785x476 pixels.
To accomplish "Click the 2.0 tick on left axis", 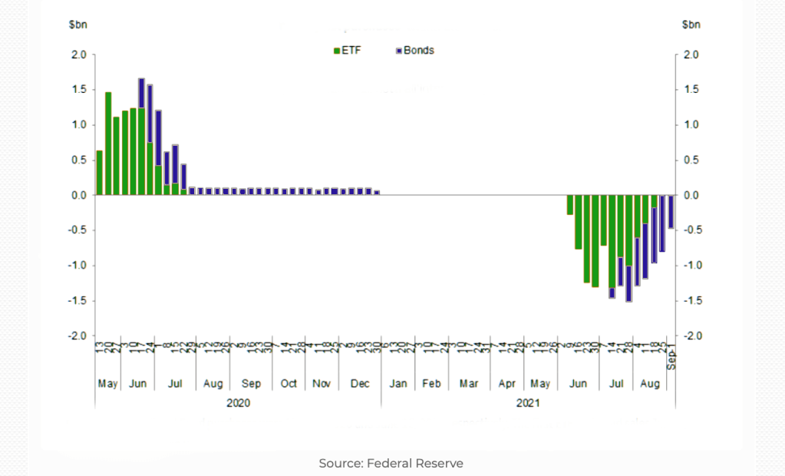I will coord(78,55).
